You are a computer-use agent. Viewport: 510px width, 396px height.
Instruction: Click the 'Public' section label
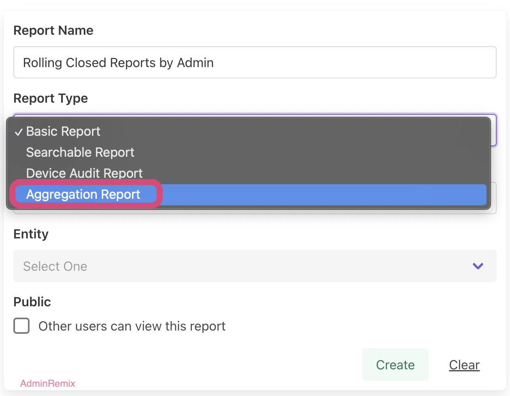[x=32, y=302]
